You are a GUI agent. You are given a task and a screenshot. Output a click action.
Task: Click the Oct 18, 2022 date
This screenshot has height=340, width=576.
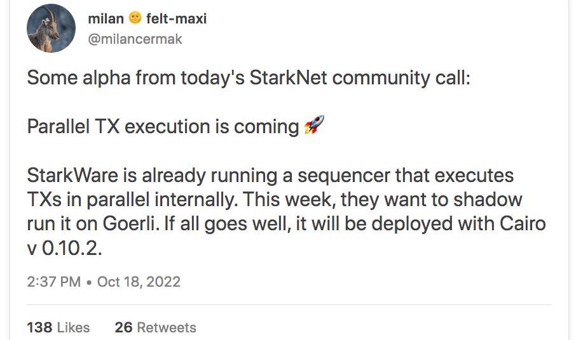coord(139,282)
